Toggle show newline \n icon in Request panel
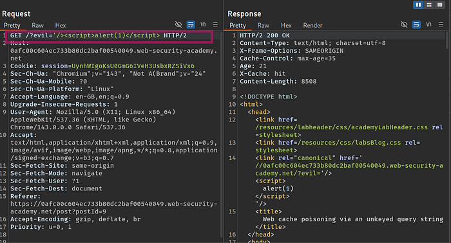The width and height of the screenshot is (451, 243). pyautogui.click(x=203, y=24)
